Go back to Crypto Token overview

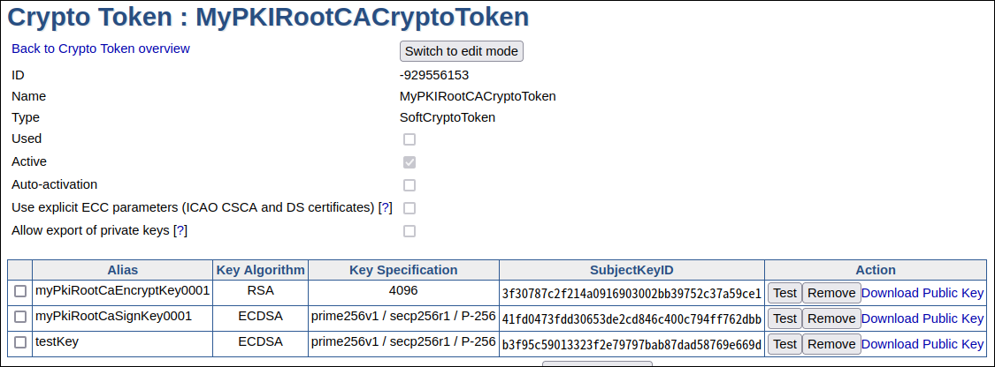pos(100,49)
